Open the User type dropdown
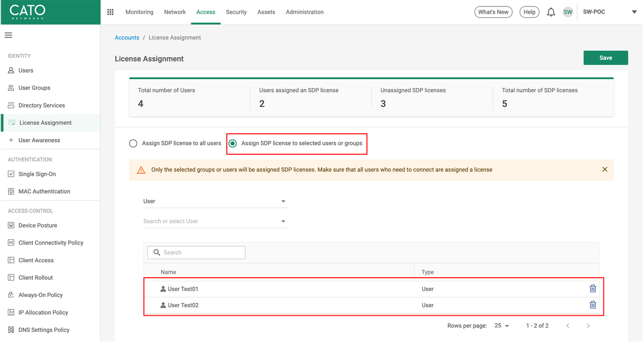This screenshot has width=643, height=342. pyautogui.click(x=215, y=201)
